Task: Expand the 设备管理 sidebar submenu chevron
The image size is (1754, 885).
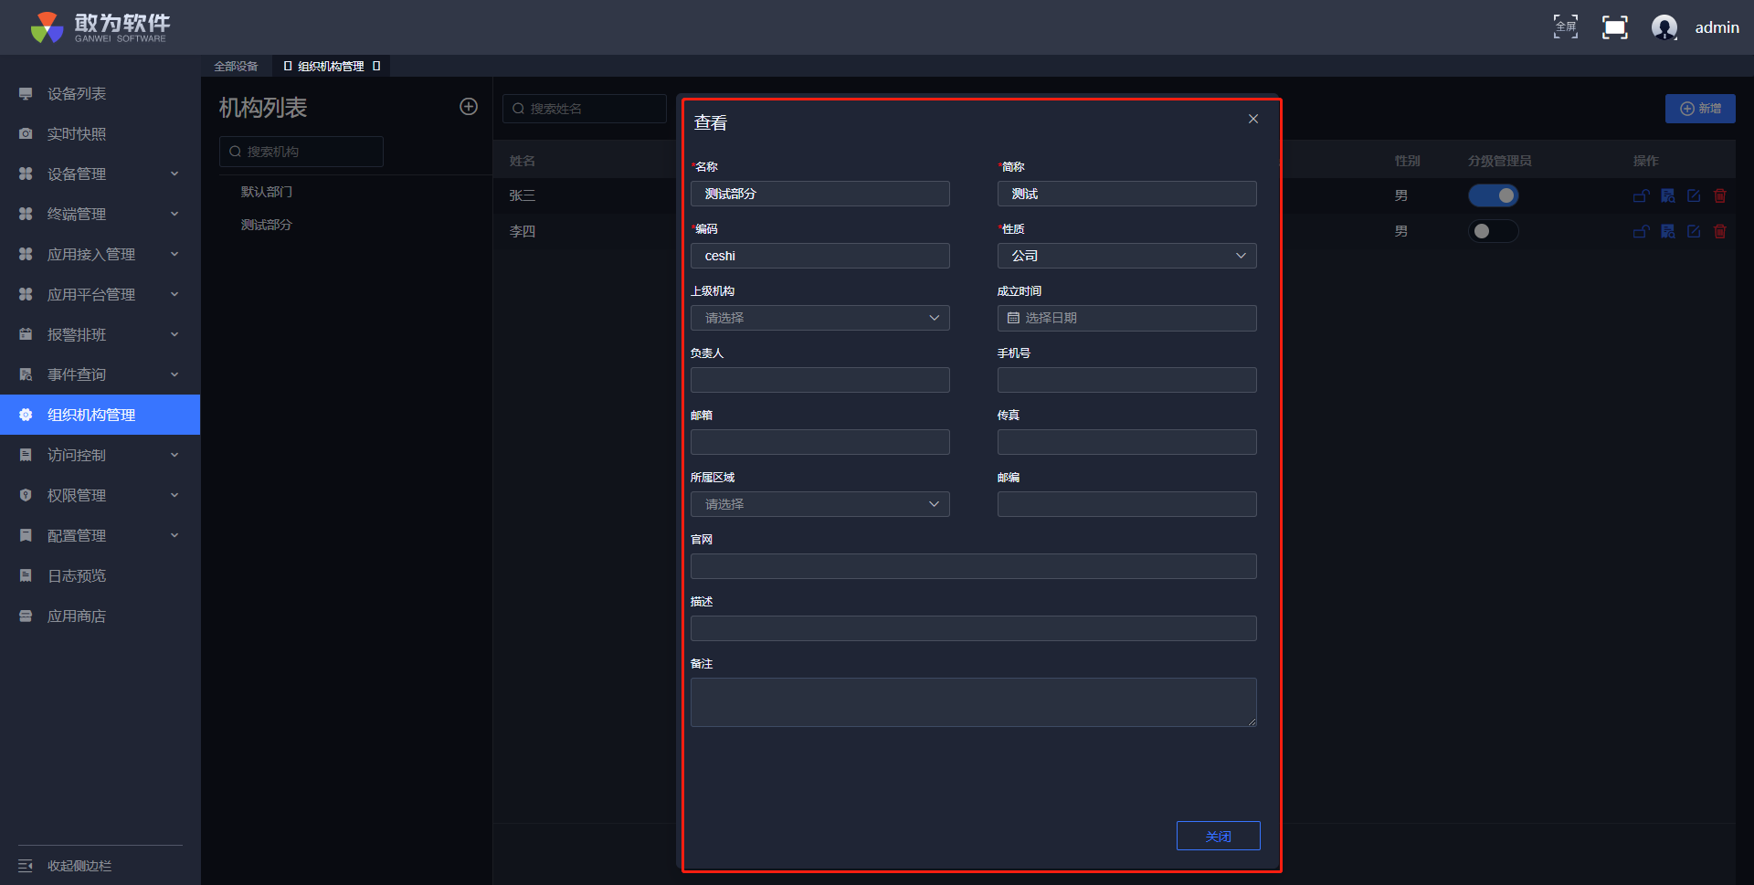Action: tap(174, 174)
